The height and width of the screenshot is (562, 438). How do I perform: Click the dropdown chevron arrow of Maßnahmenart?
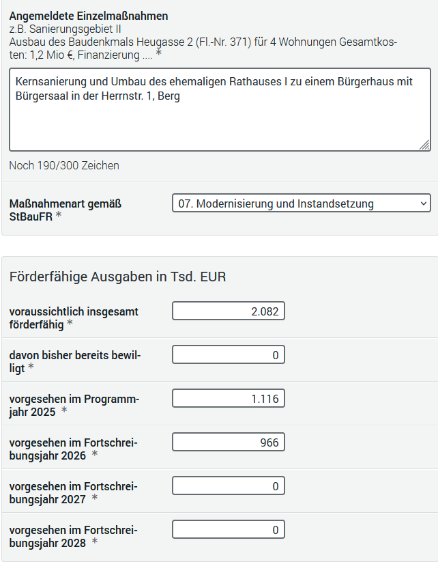coord(423,203)
